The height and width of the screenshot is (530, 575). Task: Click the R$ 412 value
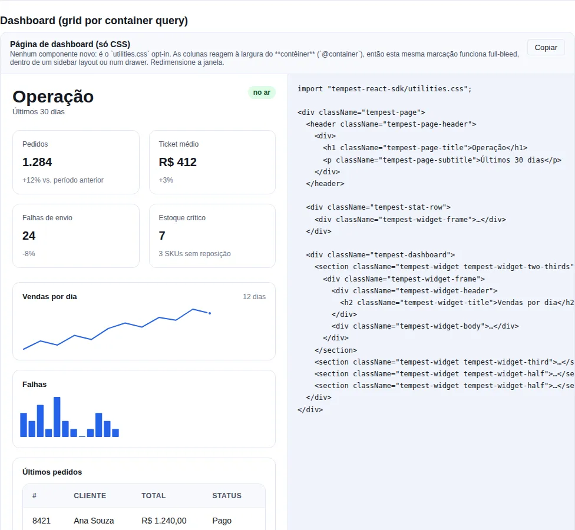click(x=178, y=162)
